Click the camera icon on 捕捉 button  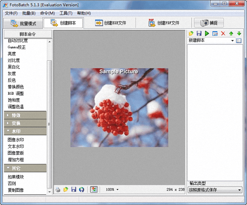[x=205, y=23]
